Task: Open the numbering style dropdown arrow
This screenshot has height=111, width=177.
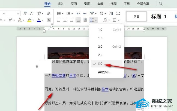Action: (72, 14)
